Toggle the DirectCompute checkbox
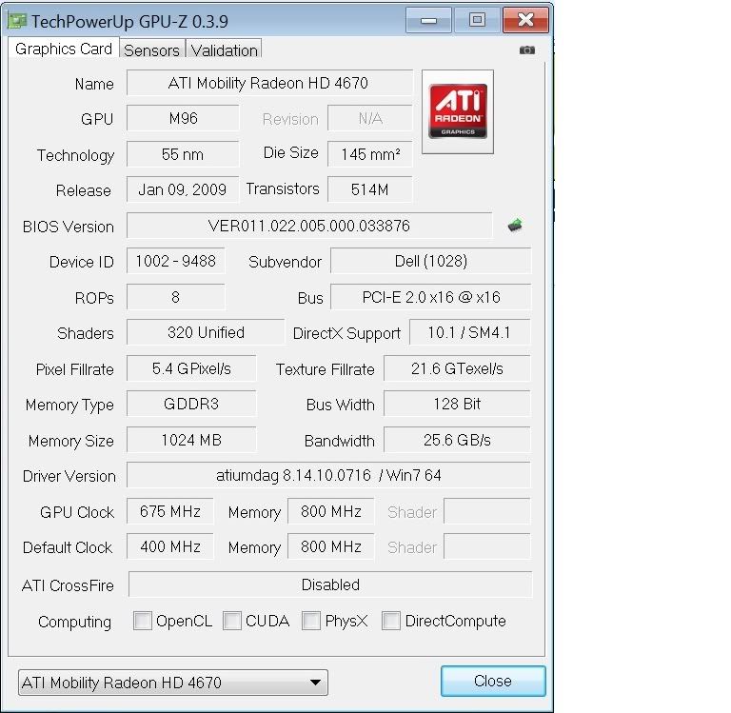Screen dimensions: 731x713 (x=390, y=621)
